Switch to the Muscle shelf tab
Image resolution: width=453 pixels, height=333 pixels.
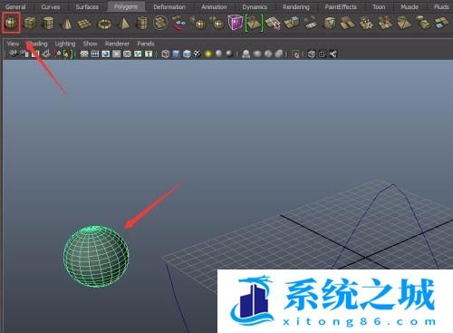[410, 6]
